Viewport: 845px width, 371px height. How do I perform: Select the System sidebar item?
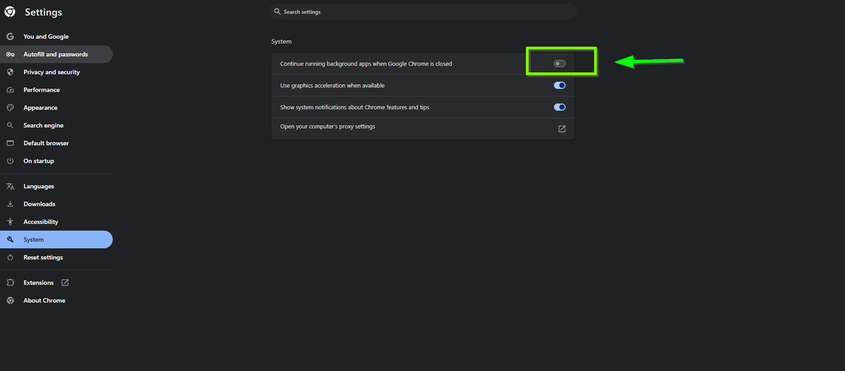click(56, 240)
